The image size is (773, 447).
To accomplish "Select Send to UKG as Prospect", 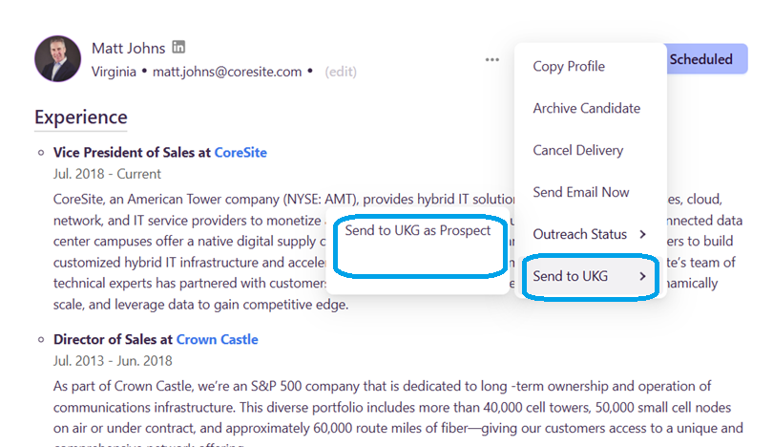I will [418, 231].
